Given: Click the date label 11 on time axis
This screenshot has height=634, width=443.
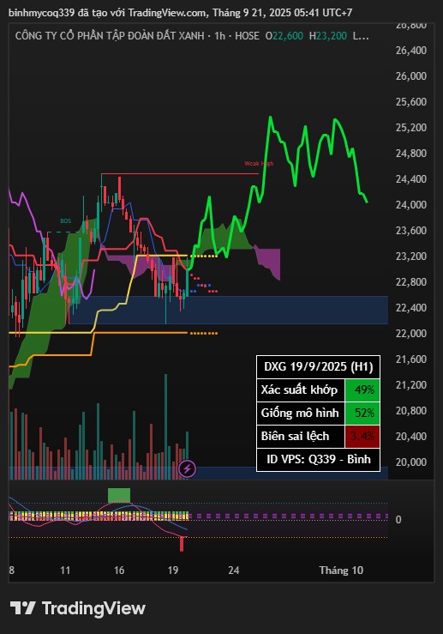Looking at the screenshot, I should (x=65, y=571).
